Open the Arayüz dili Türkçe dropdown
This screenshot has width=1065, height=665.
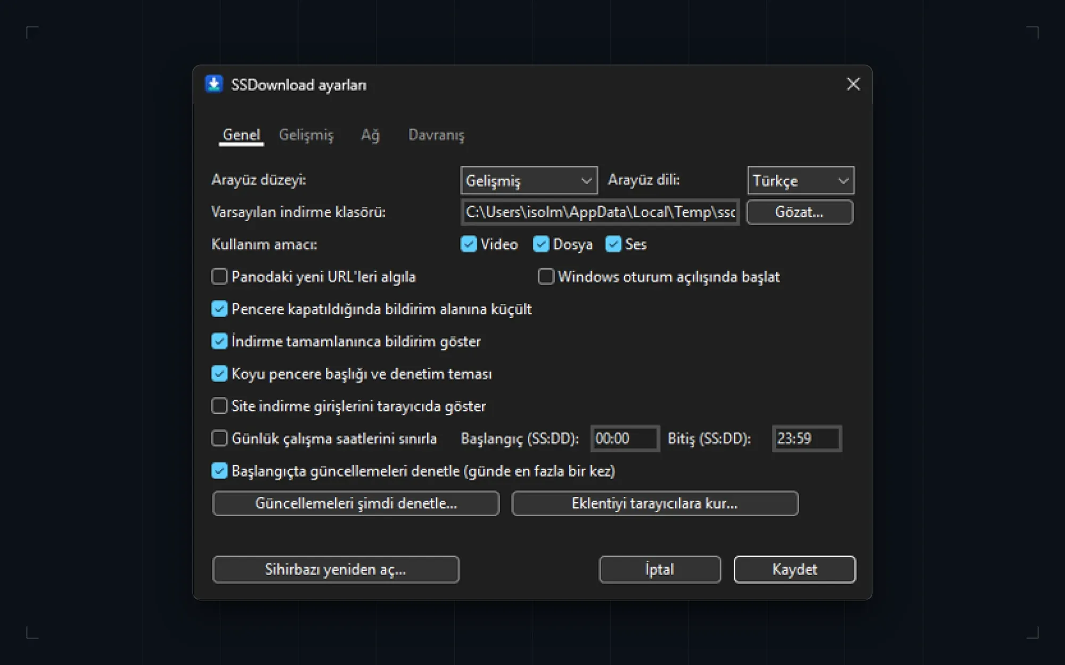pyautogui.click(x=801, y=180)
